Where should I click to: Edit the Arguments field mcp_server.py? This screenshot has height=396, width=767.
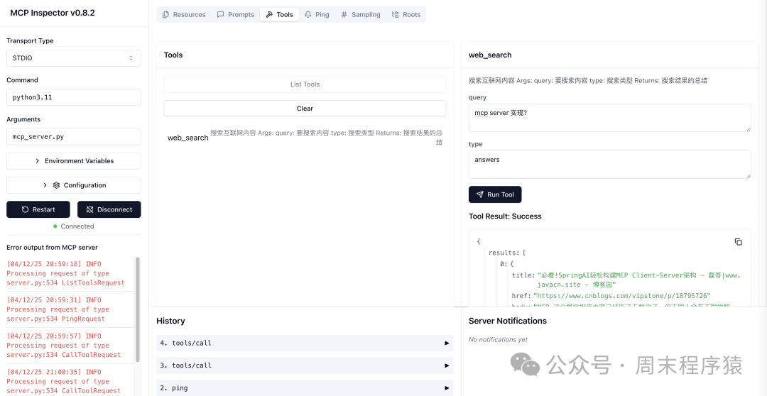(x=73, y=137)
